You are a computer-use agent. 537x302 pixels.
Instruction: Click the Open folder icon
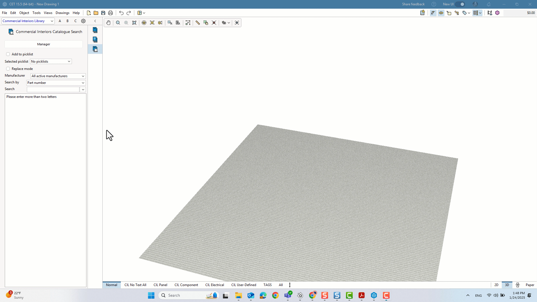(x=96, y=13)
